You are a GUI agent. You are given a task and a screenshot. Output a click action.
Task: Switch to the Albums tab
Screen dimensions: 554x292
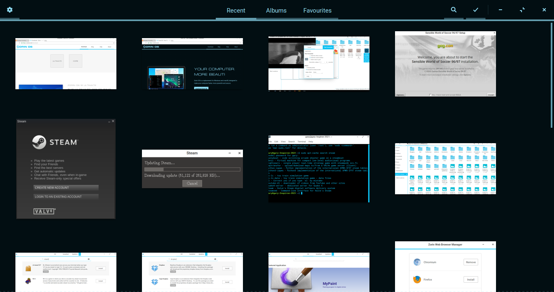point(276,11)
